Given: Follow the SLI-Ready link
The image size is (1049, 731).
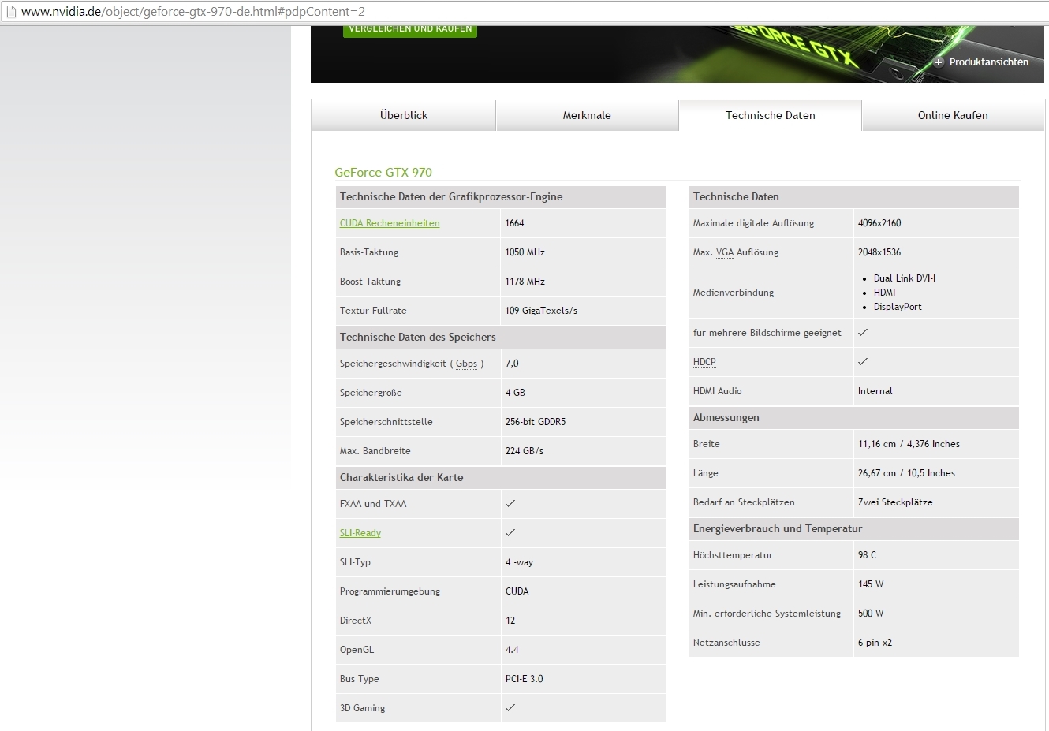Looking at the screenshot, I should [360, 533].
